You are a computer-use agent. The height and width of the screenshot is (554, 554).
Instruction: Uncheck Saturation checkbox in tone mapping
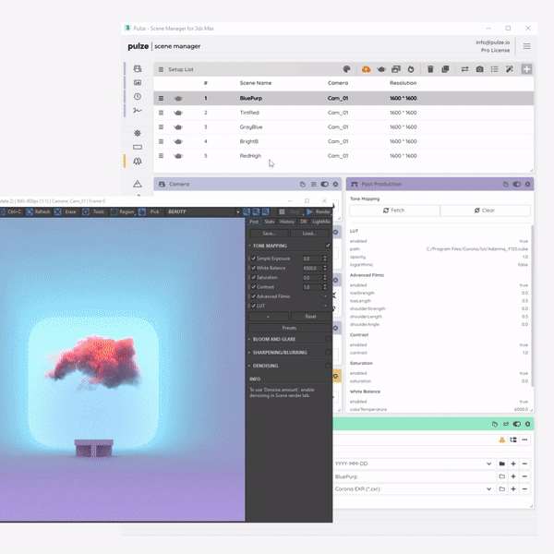coord(253,277)
